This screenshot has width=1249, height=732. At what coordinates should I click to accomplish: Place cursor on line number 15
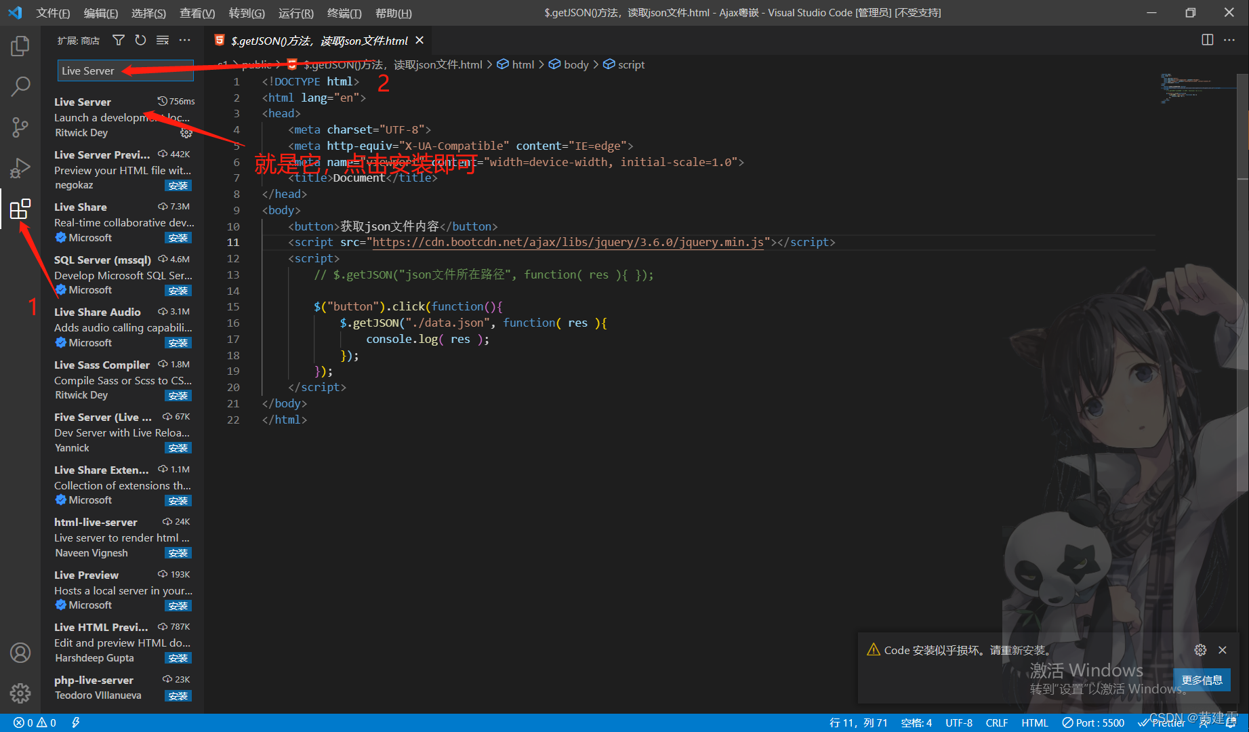233,306
